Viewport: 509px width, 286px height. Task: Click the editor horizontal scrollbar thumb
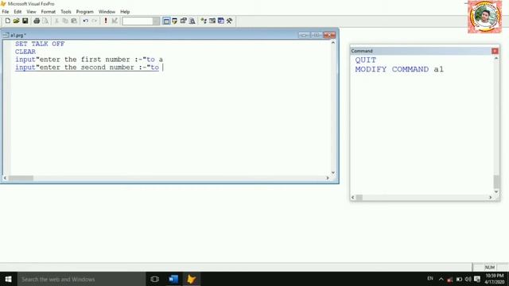tap(21, 178)
